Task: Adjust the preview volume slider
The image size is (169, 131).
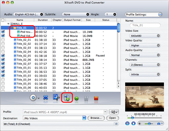Action: click(x=149, y=124)
